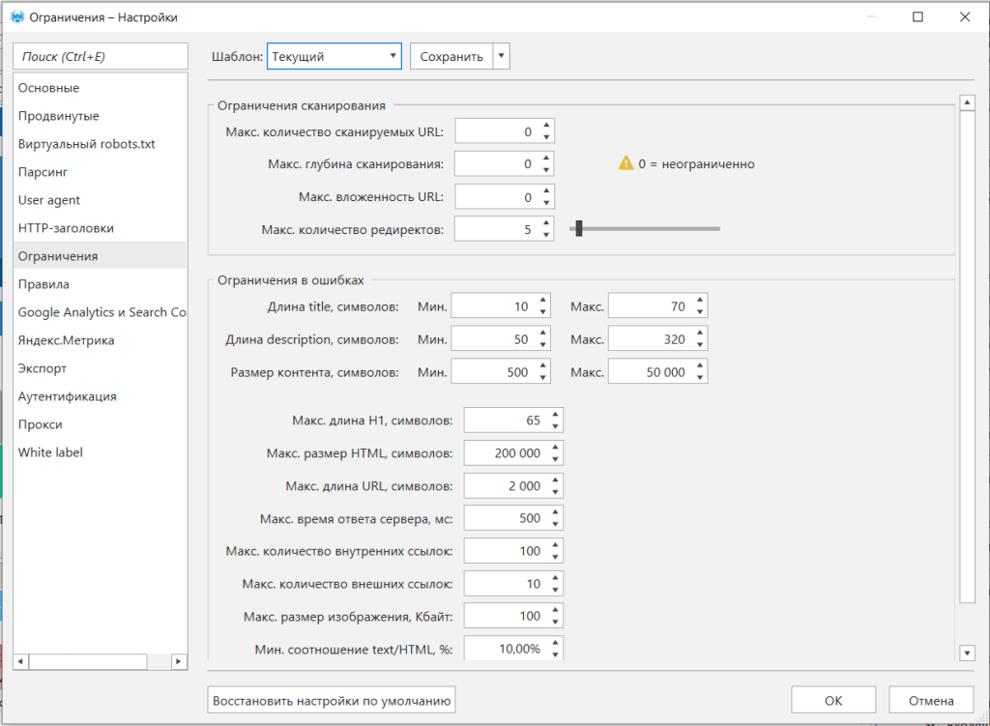Open Google Analytics и Search Console section
This screenshot has width=990, height=726.
click(100, 312)
